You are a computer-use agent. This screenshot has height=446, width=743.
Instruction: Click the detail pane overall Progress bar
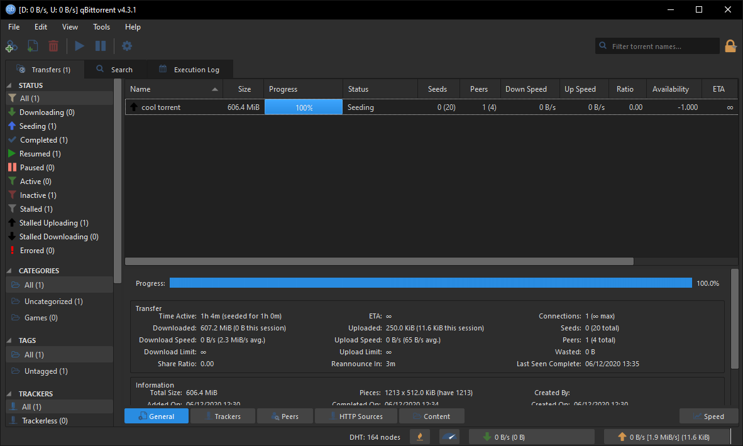pyautogui.click(x=431, y=283)
